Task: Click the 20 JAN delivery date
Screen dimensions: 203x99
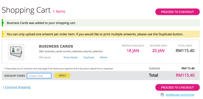Action: pos(158,51)
